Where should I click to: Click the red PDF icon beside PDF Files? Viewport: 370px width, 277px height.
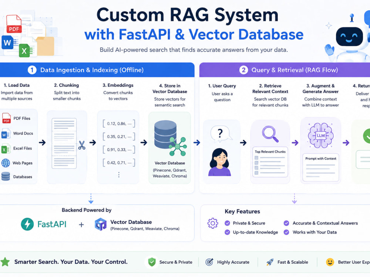tap(6, 118)
